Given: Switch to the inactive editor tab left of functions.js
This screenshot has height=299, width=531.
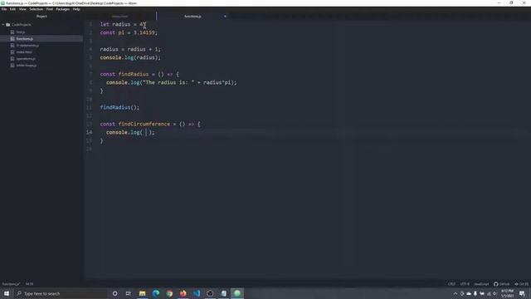Looking at the screenshot, I should (120, 17).
